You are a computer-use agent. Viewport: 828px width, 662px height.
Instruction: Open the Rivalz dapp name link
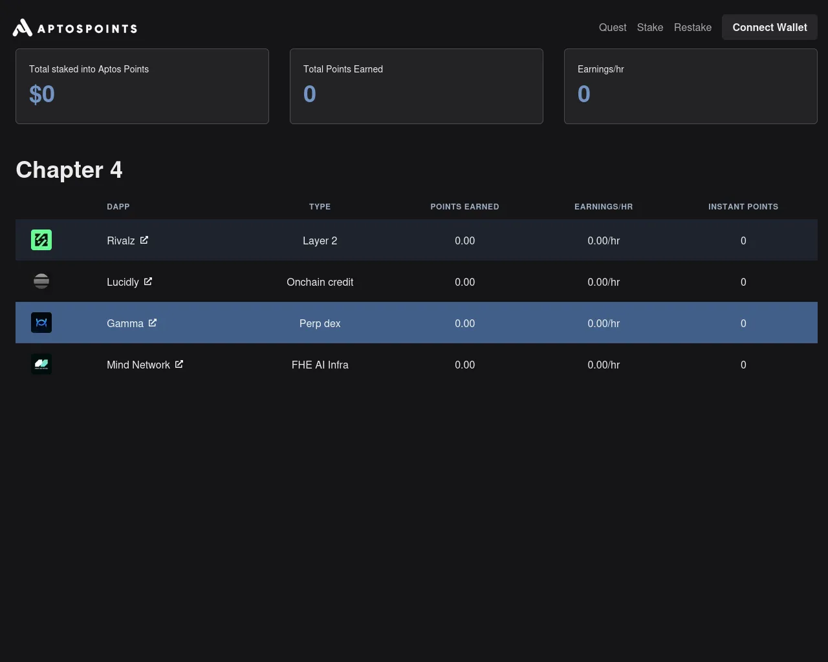pos(121,240)
